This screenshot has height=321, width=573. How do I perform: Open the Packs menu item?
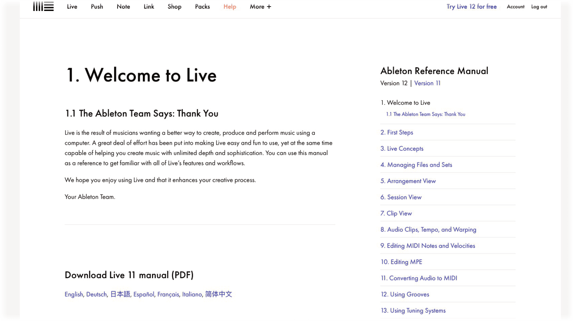coord(202,7)
